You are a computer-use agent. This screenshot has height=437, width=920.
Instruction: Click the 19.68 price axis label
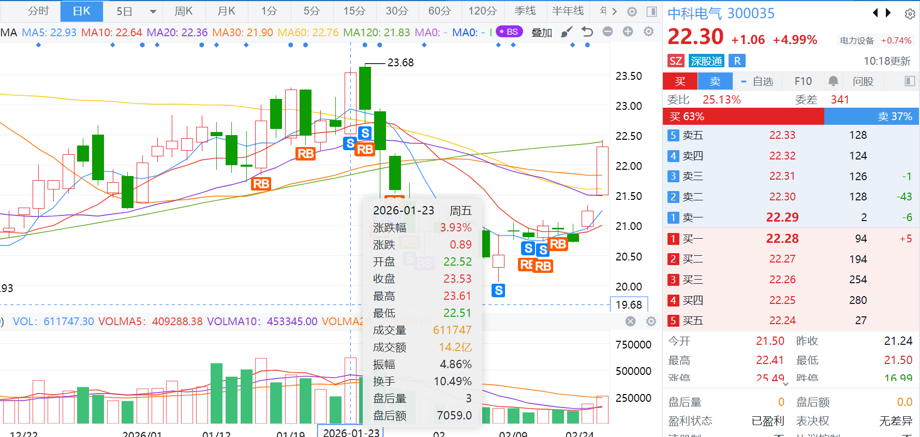(629, 305)
